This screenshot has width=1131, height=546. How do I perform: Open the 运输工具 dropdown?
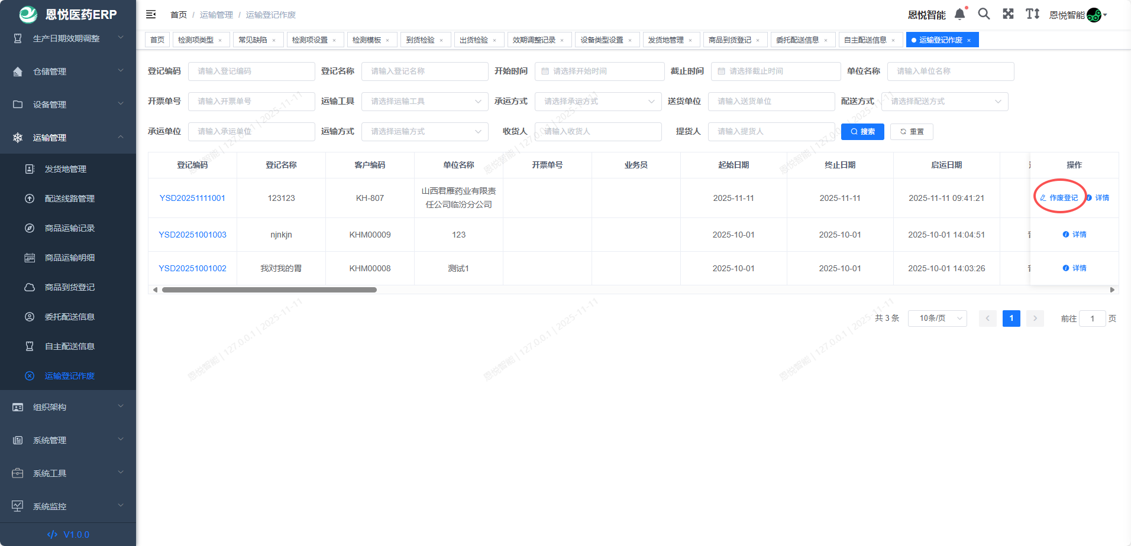pos(424,102)
